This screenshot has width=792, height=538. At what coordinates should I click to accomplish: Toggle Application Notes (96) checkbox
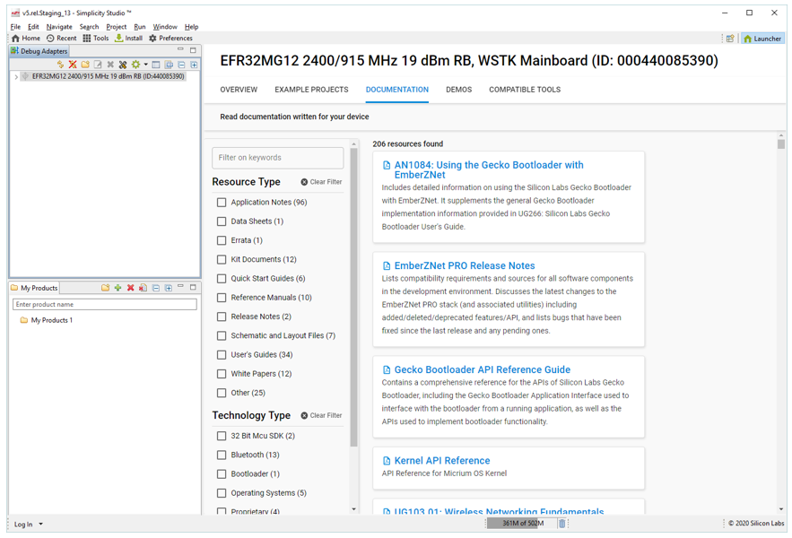pos(222,202)
